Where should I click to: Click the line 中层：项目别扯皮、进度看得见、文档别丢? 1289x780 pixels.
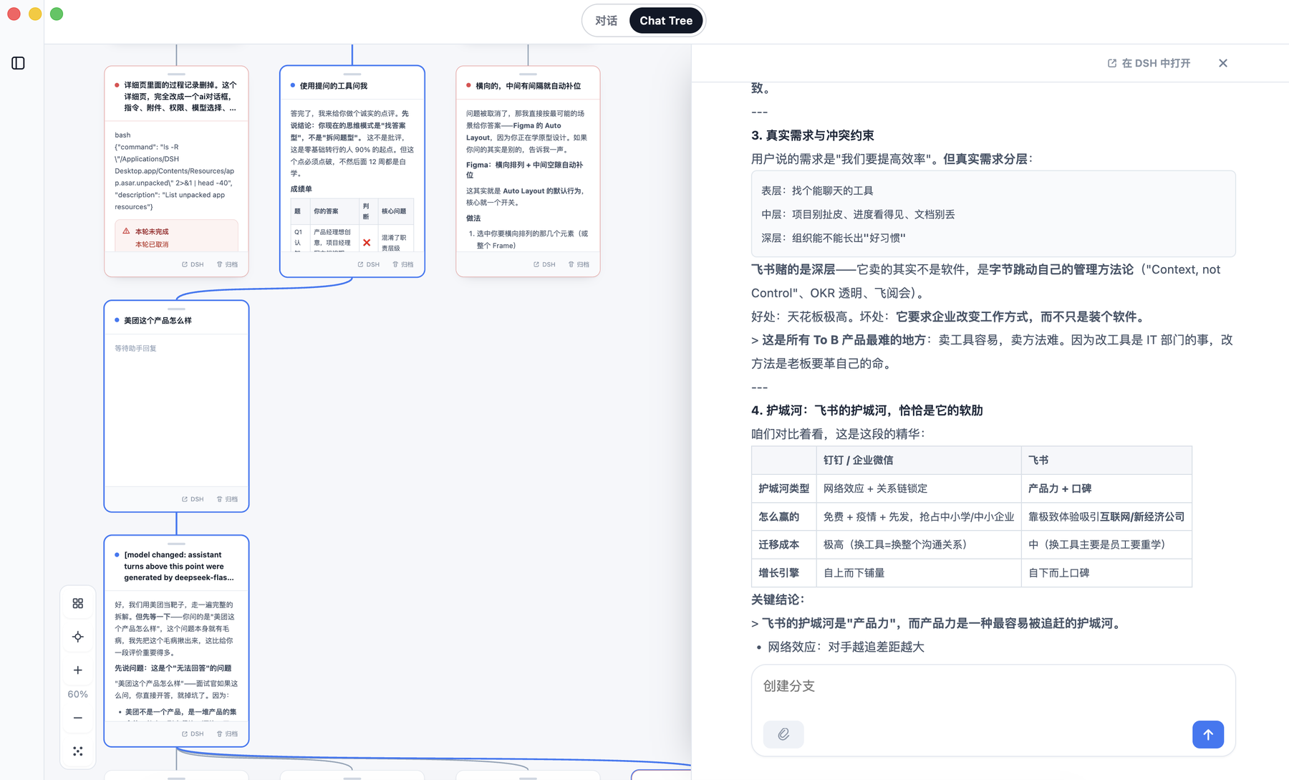coord(858,214)
